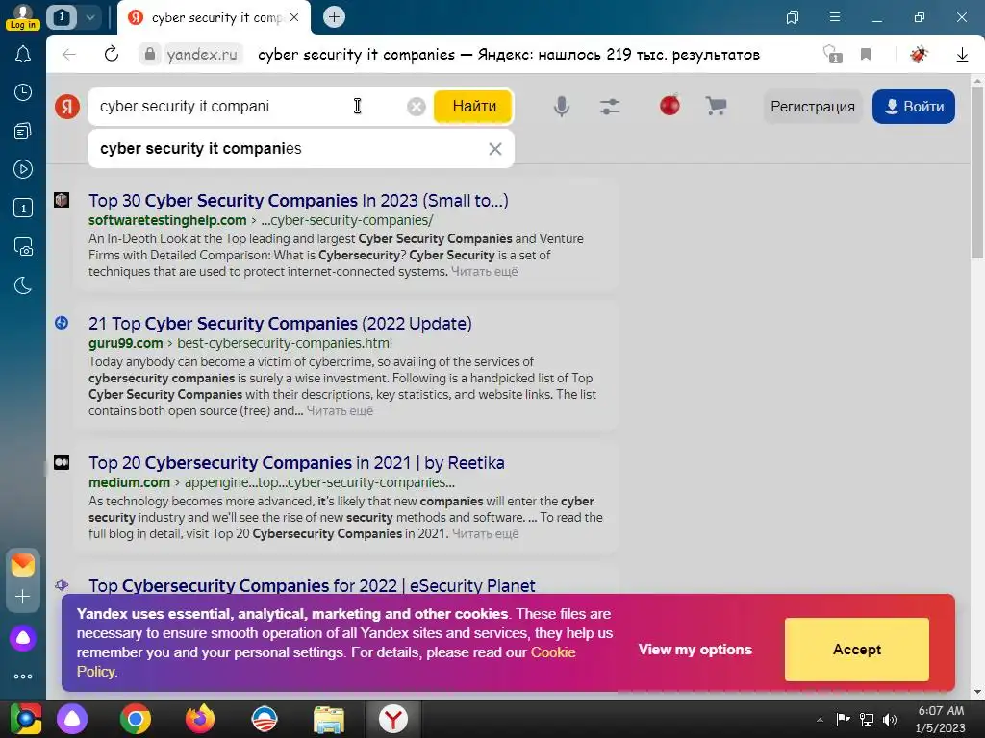Click Регистрация button

click(812, 107)
